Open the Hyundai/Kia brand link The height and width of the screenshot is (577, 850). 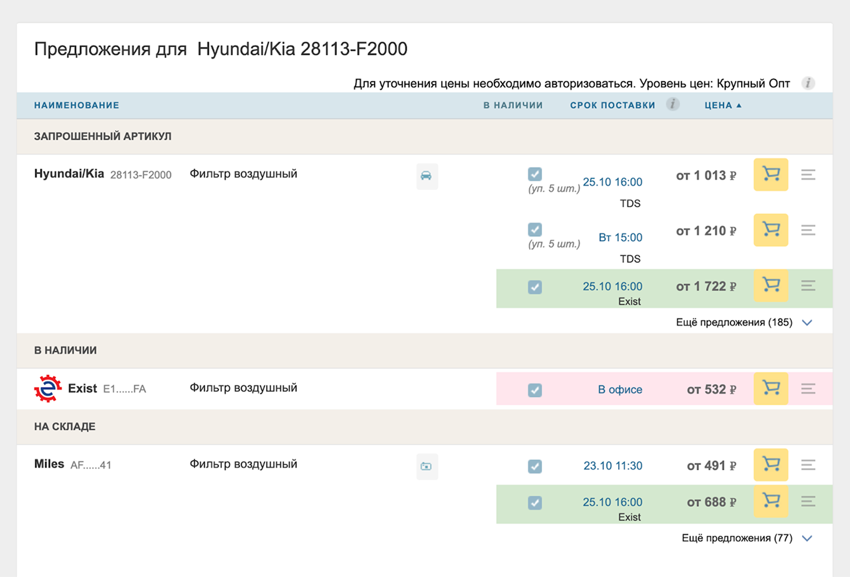[69, 174]
